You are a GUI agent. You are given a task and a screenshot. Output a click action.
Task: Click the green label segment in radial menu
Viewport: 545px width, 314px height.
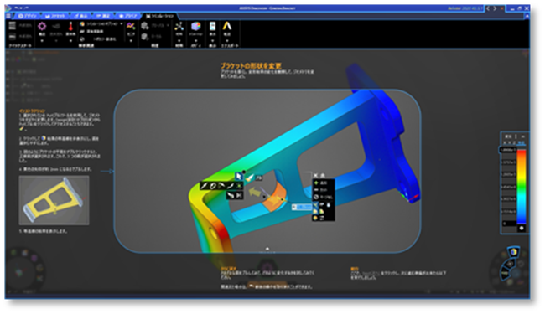(505, 274)
